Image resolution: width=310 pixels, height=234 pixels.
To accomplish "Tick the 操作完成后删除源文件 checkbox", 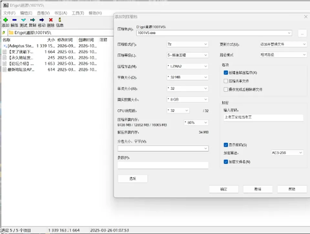I will pyautogui.click(x=226, y=89).
